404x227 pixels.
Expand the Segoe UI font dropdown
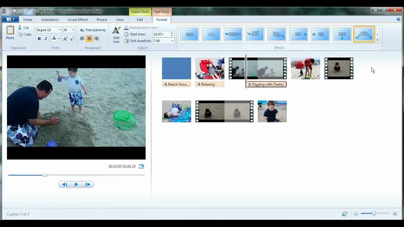point(60,30)
